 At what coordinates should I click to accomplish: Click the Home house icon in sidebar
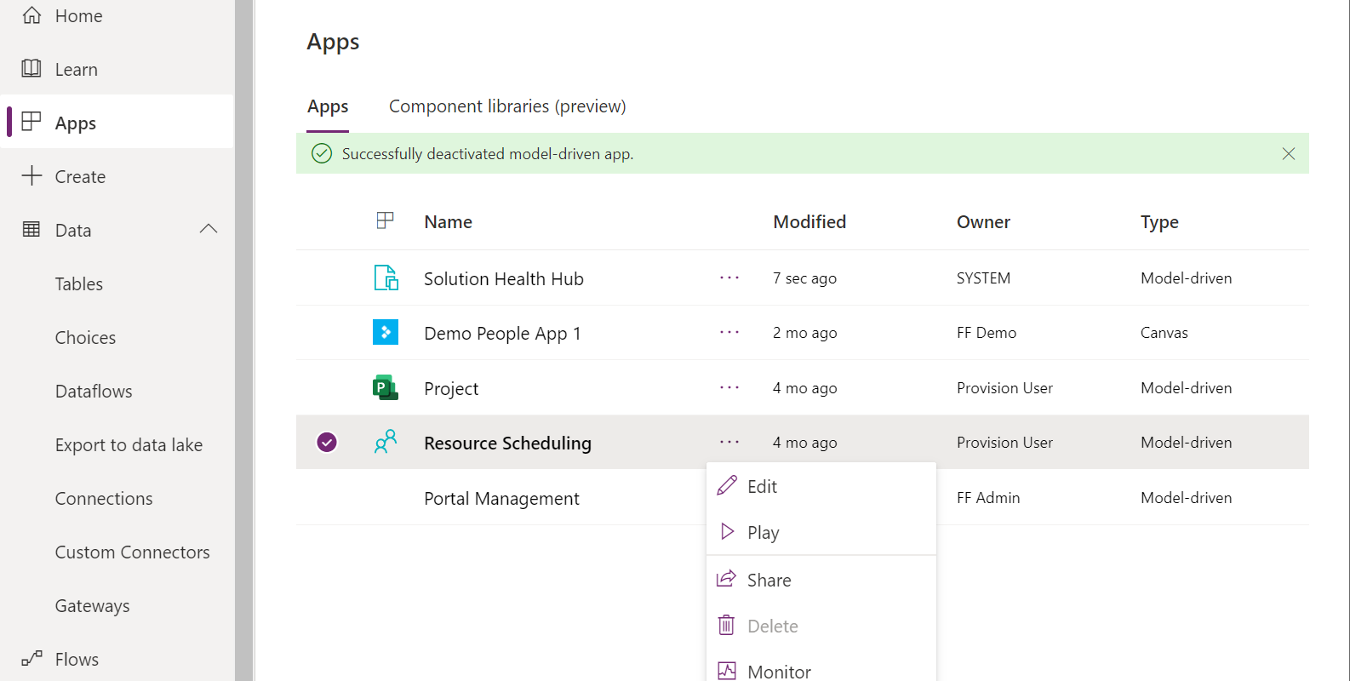click(31, 15)
